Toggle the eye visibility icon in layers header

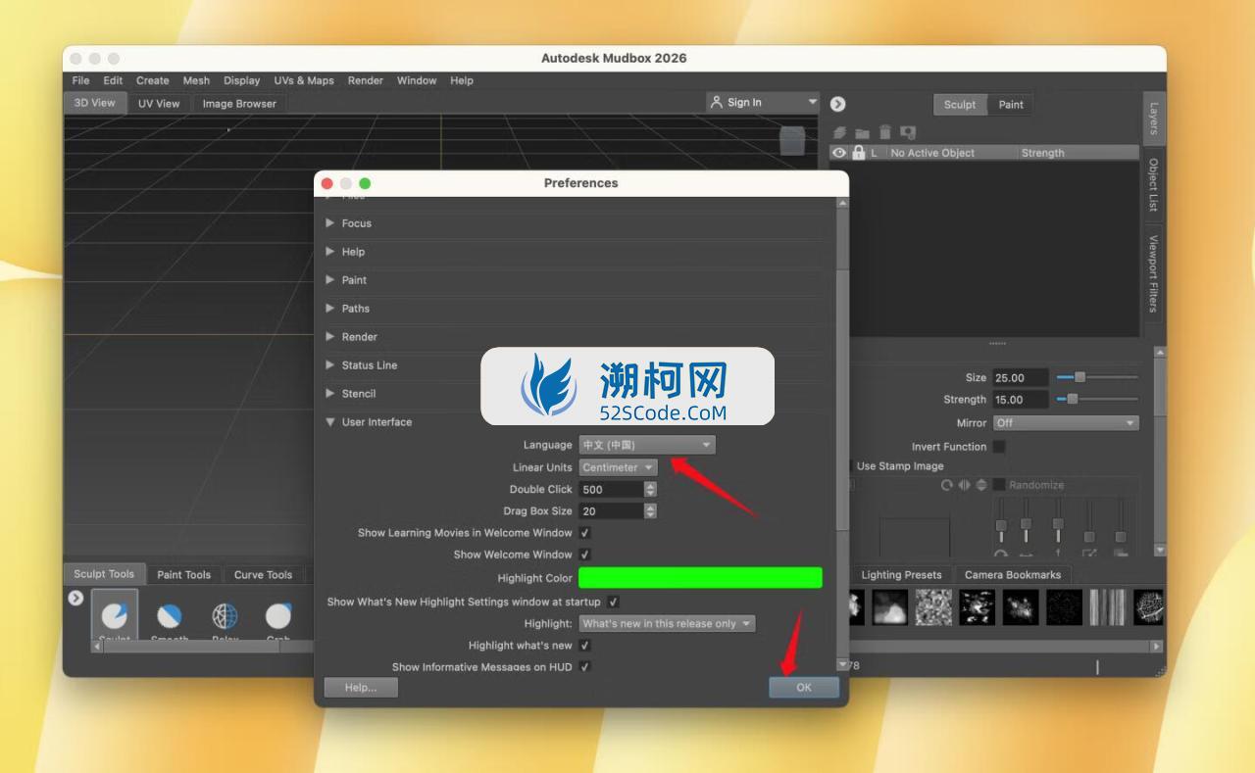839,153
